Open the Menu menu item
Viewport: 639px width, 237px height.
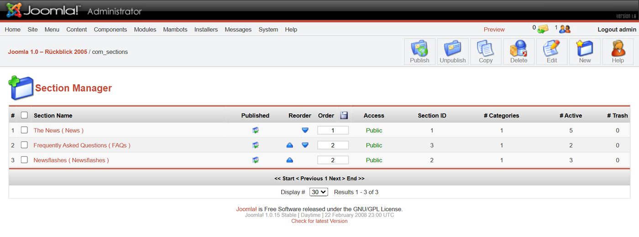coord(52,29)
